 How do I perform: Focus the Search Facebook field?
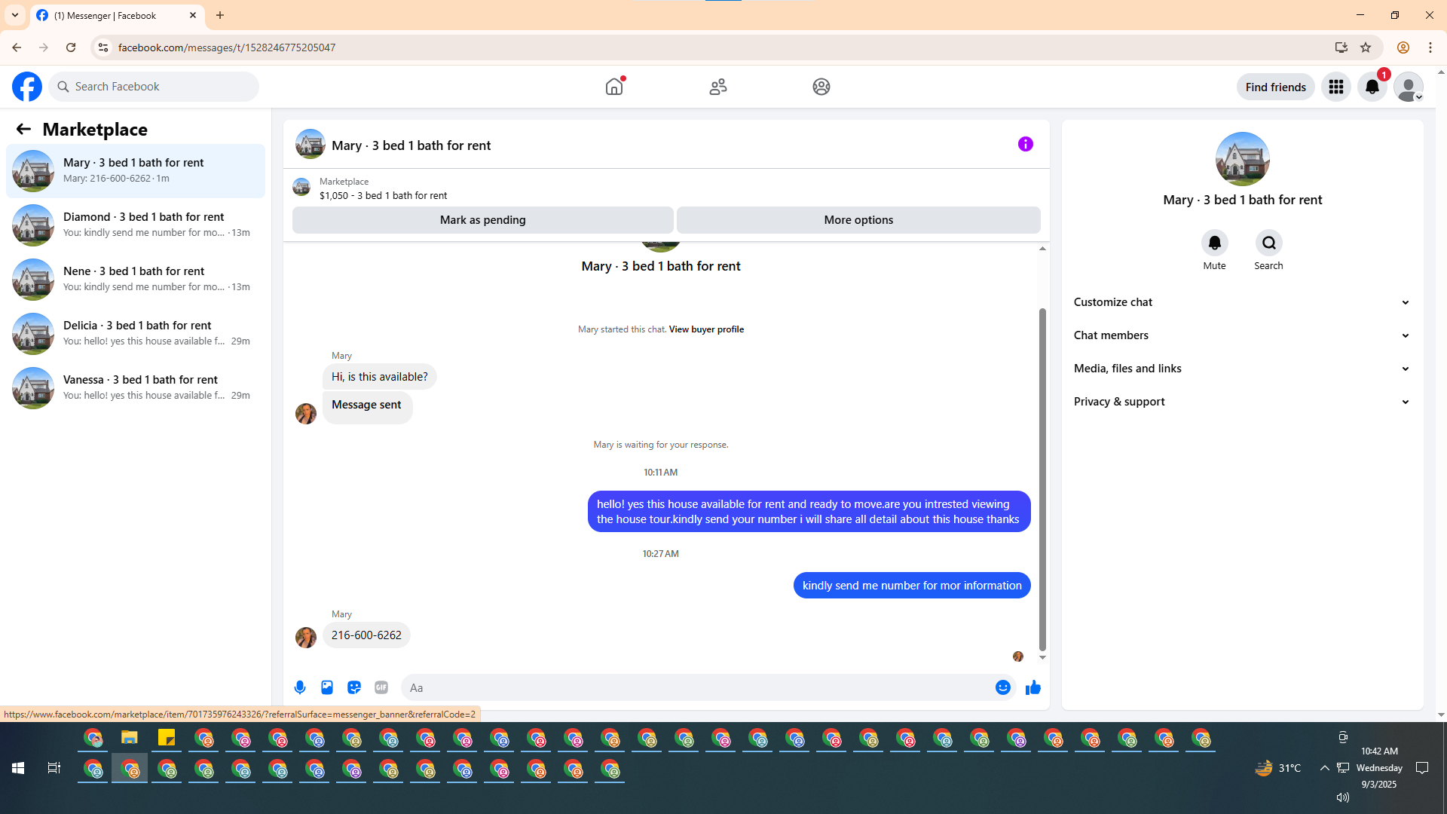(154, 87)
